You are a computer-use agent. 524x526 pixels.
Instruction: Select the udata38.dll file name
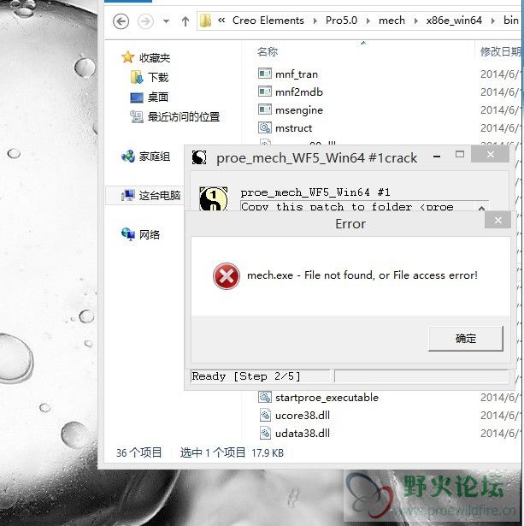pyautogui.click(x=303, y=434)
